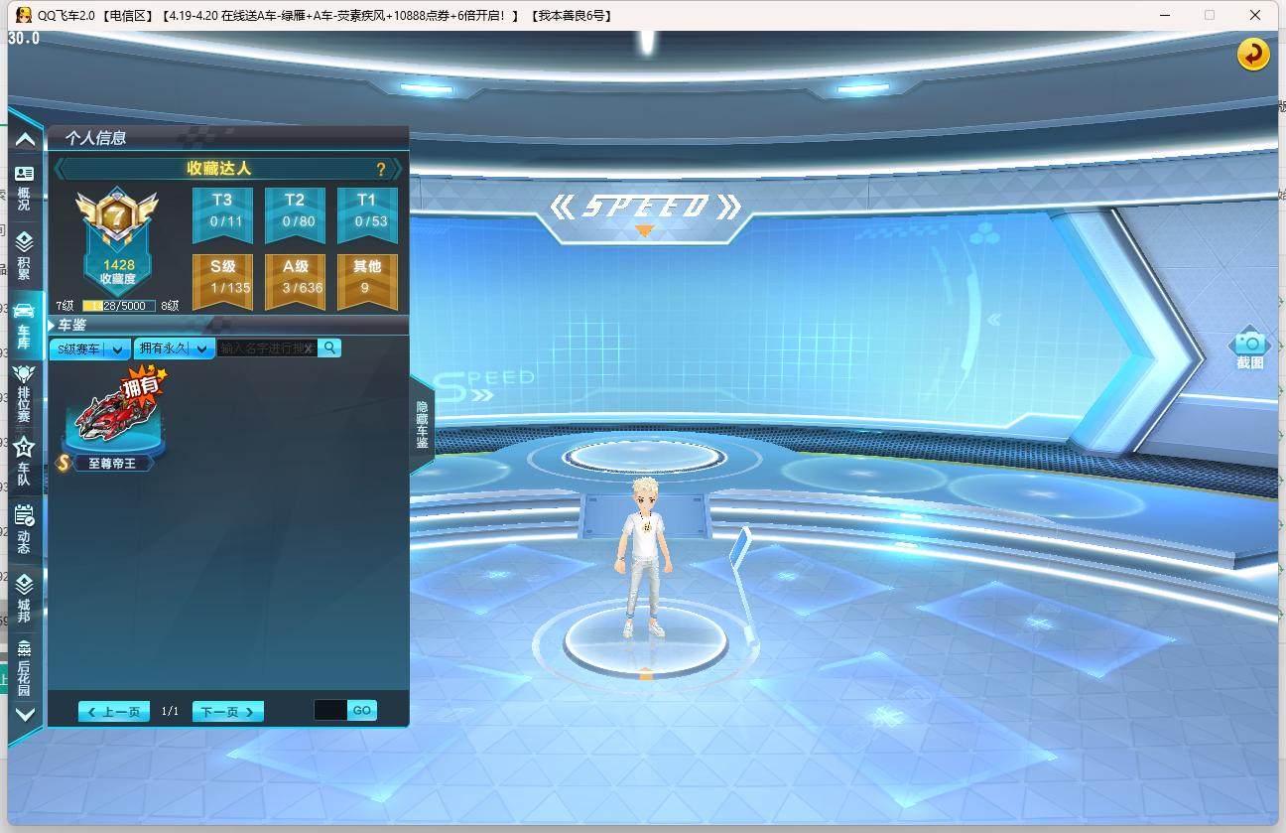The image size is (1286, 833).
Task: Open the 城邦 city-state icon
Action: (25, 597)
